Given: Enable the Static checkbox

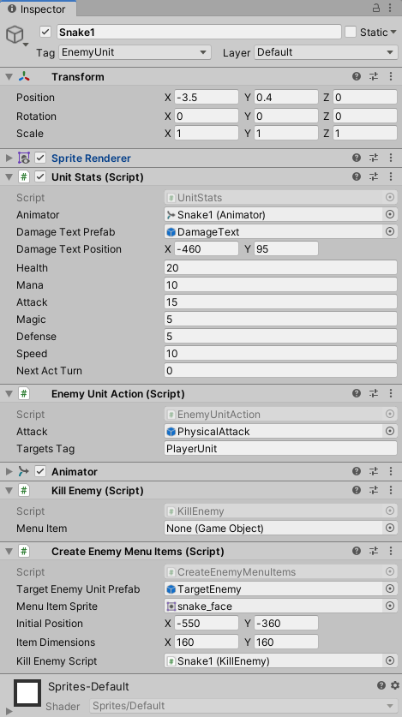Looking at the screenshot, I should click(x=351, y=32).
